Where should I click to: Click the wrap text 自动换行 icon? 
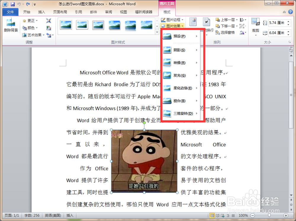[x=207, y=22]
